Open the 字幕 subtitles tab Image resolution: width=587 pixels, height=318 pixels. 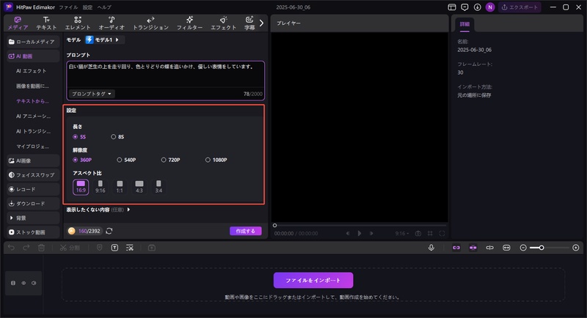pos(249,23)
